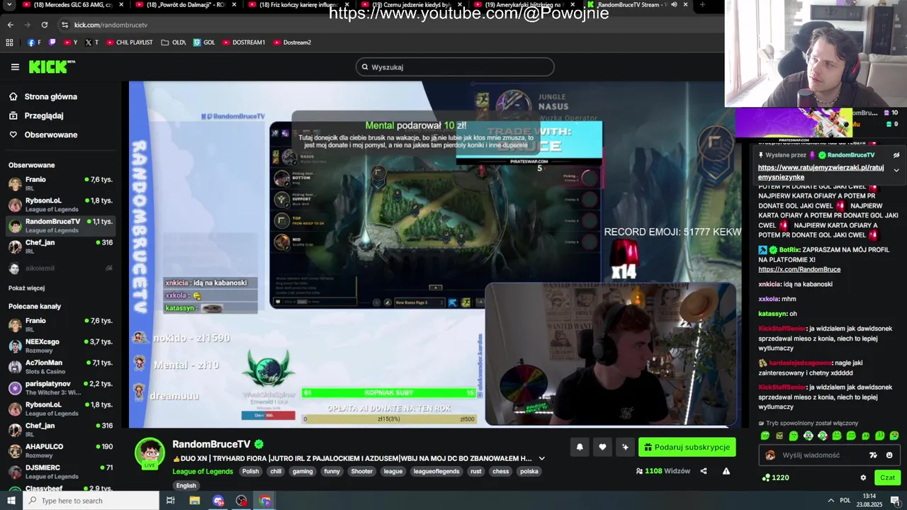Select the chill tag
This screenshot has height=510, width=907.
coord(276,471)
